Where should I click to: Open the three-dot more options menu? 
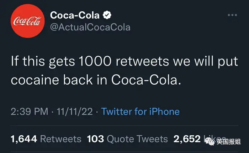tap(232, 16)
